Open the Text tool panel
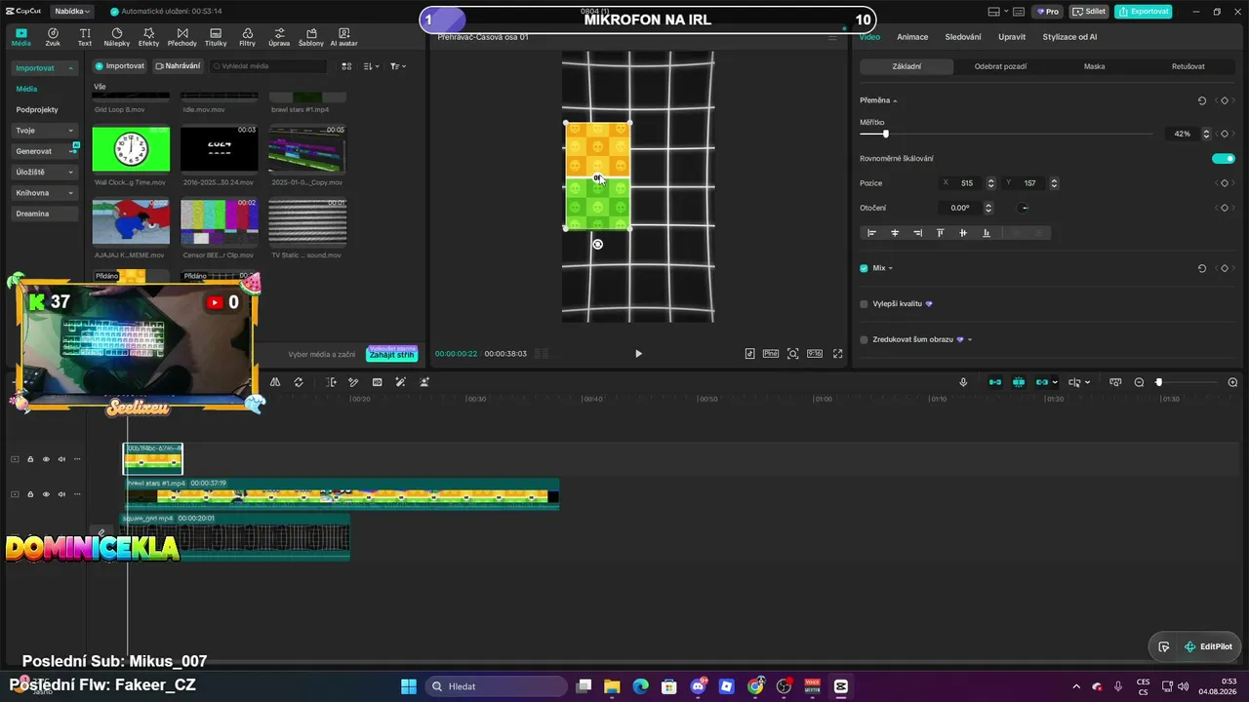This screenshot has height=702, width=1249. tap(85, 37)
